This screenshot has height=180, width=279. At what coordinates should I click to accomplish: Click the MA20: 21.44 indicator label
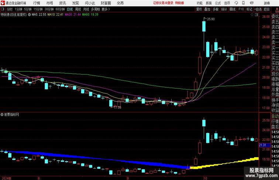coord(73,15)
